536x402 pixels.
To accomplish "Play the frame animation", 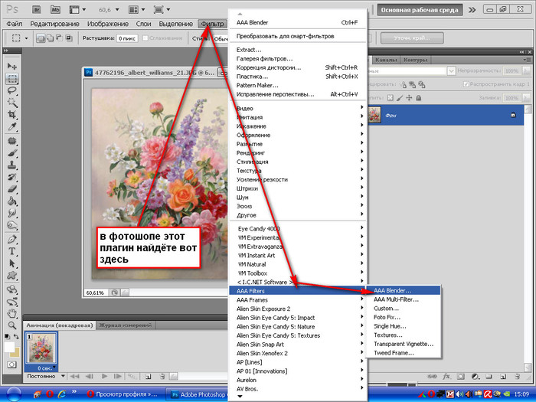I will pyautogui.click(x=104, y=377).
